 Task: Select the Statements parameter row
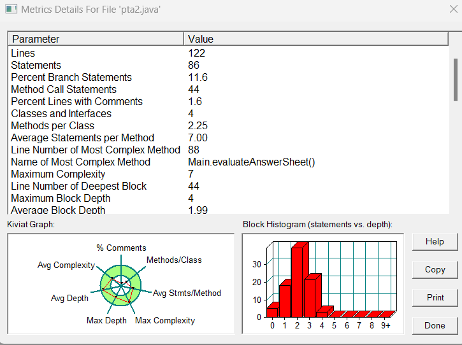(x=228, y=65)
